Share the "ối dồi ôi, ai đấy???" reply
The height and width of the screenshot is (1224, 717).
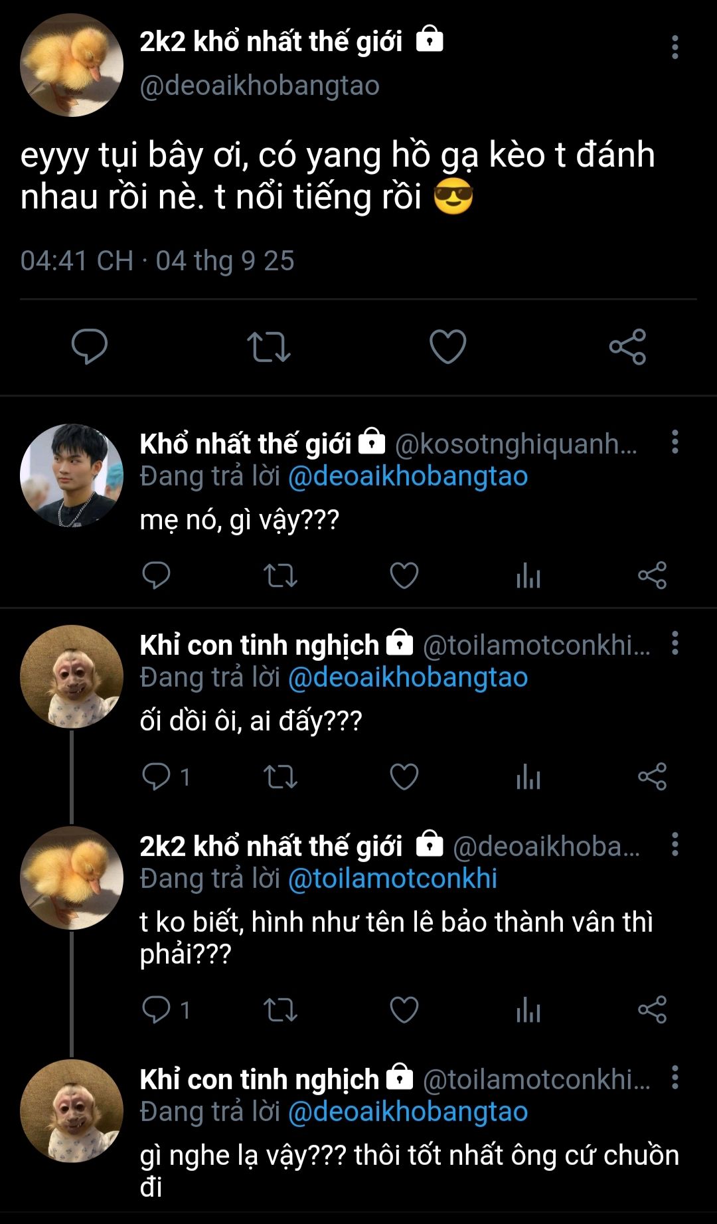tap(652, 776)
